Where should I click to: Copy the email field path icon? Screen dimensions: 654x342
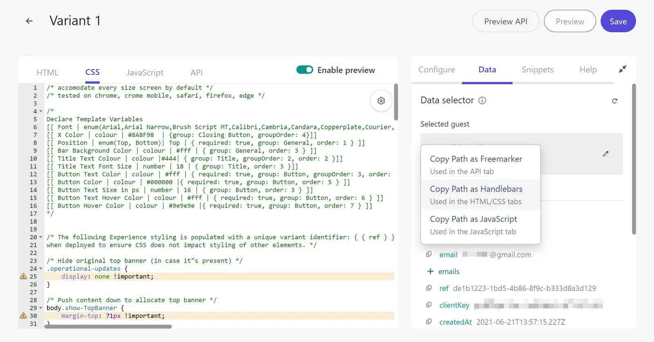(429, 254)
